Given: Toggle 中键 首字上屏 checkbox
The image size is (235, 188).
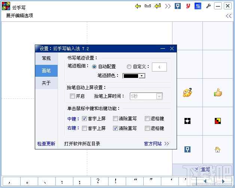Looking at the screenshot, I should tap(84, 119).
